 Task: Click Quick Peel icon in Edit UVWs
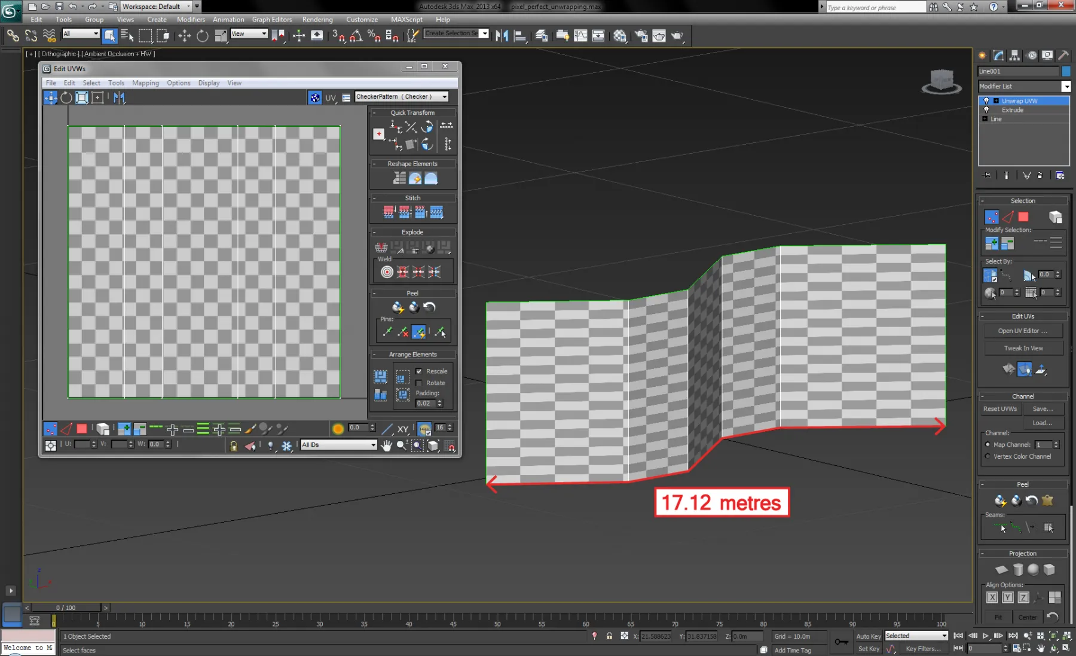pos(398,307)
